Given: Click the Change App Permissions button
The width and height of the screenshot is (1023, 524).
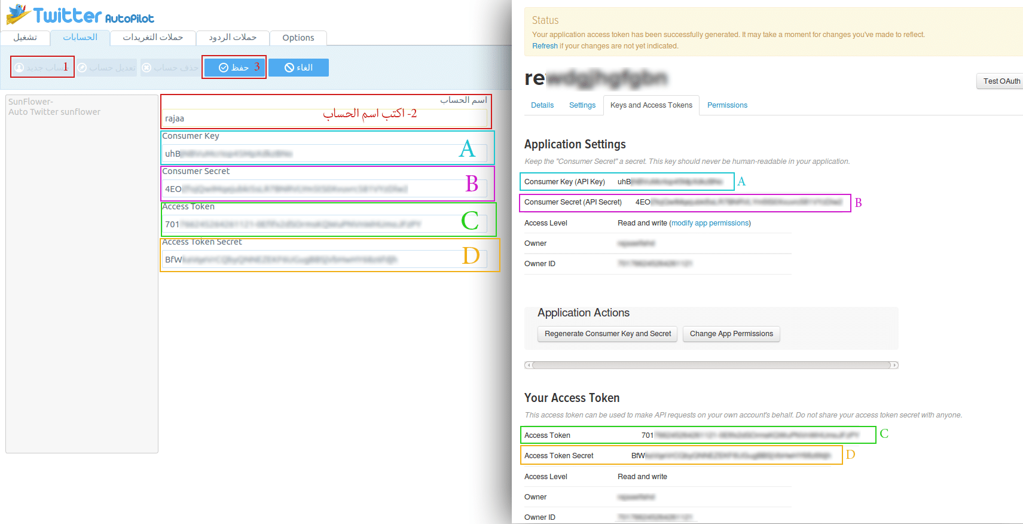Looking at the screenshot, I should [x=731, y=334].
